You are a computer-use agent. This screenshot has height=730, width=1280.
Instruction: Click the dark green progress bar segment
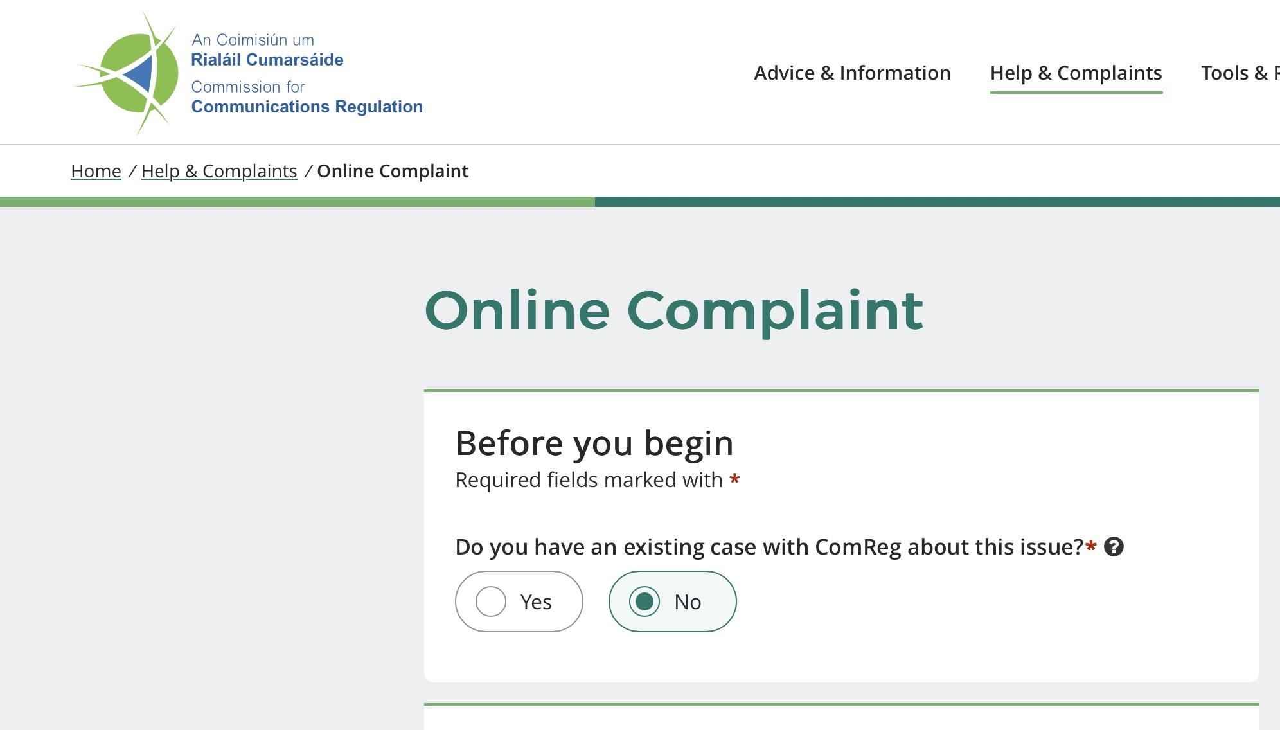(937, 202)
